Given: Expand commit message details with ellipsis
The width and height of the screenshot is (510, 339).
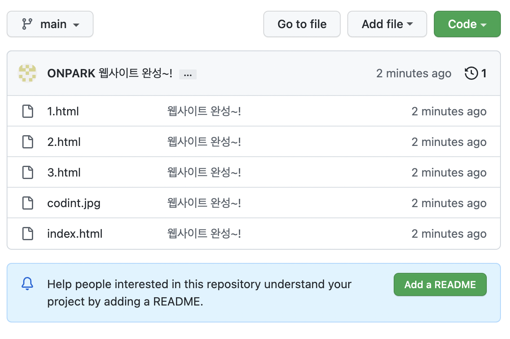Looking at the screenshot, I should click(188, 74).
